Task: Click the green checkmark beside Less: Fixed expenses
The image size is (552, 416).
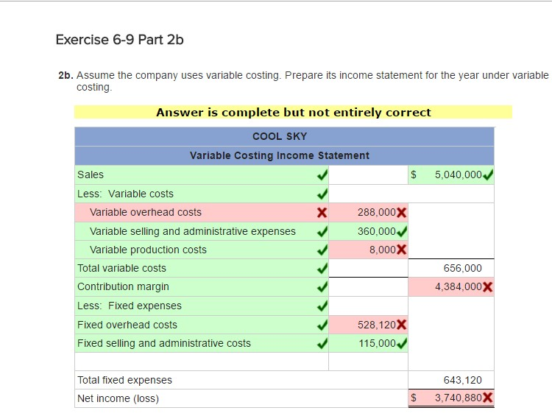Action: (x=322, y=306)
